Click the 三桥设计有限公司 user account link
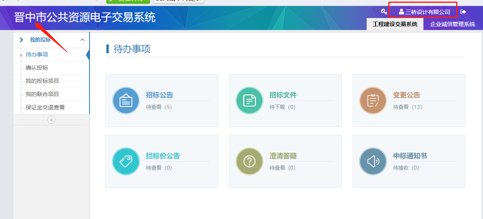The image size is (483, 219). [424, 12]
